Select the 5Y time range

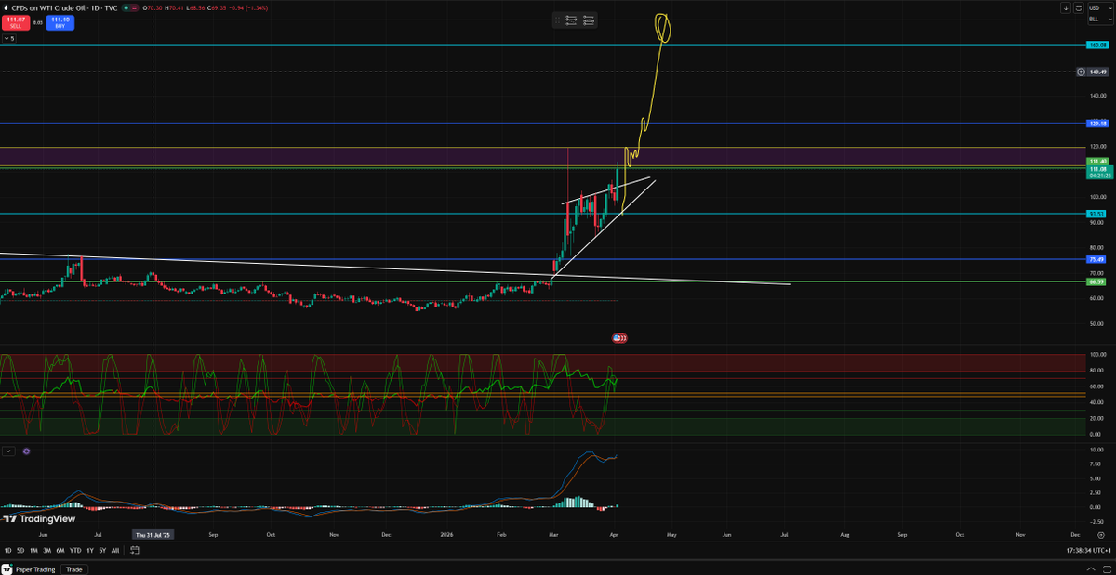(x=102, y=550)
